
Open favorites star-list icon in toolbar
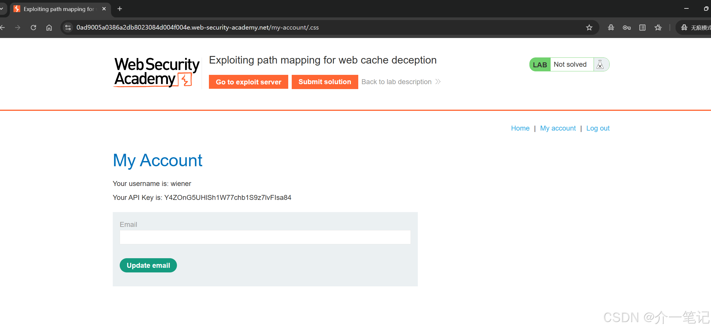click(x=658, y=28)
